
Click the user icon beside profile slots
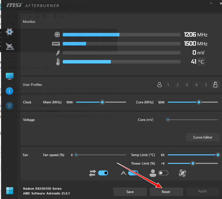click(159, 85)
